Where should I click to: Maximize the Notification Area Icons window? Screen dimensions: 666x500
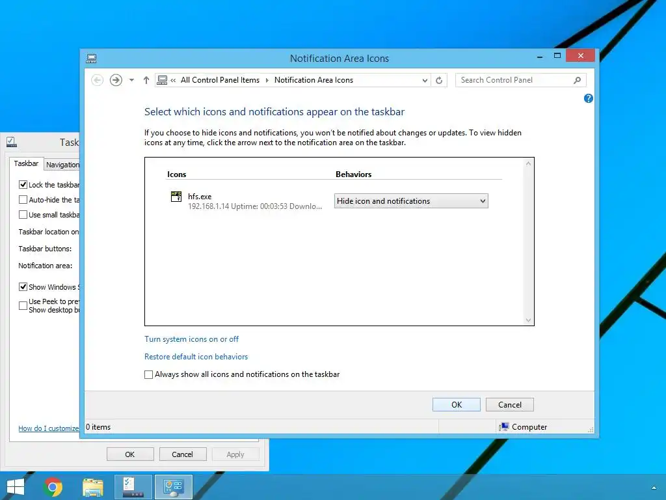point(557,56)
